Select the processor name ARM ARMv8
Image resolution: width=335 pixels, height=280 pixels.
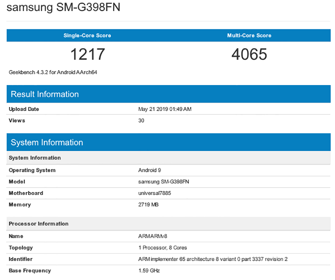pyautogui.click(x=152, y=236)
